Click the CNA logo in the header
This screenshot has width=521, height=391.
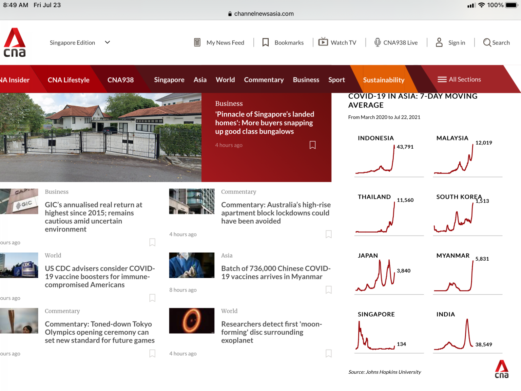[x=15, y=42]
